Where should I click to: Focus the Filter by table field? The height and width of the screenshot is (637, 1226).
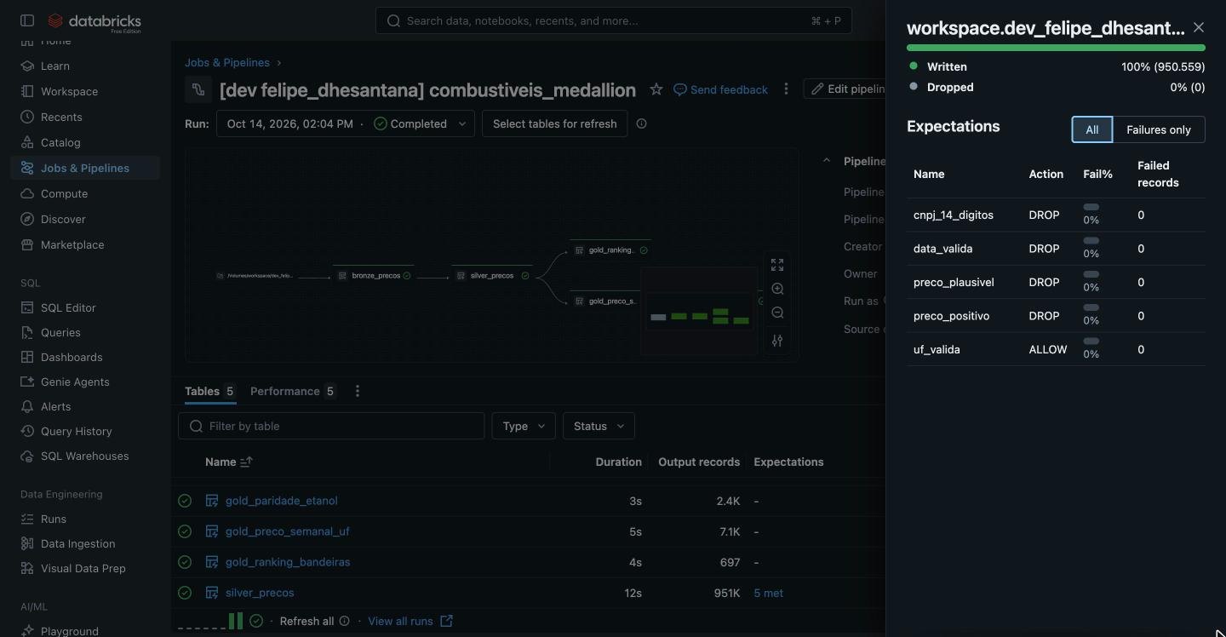[331, 426]
